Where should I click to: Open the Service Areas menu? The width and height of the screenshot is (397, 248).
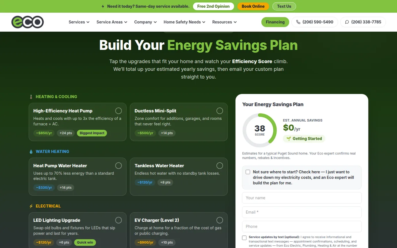(112, 22)
